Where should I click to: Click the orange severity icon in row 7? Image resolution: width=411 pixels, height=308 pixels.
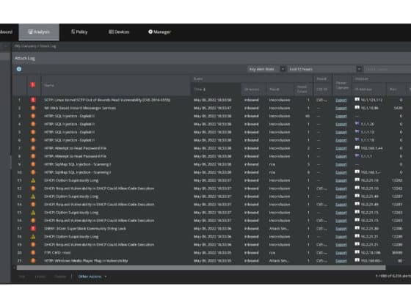coord(33,148)
